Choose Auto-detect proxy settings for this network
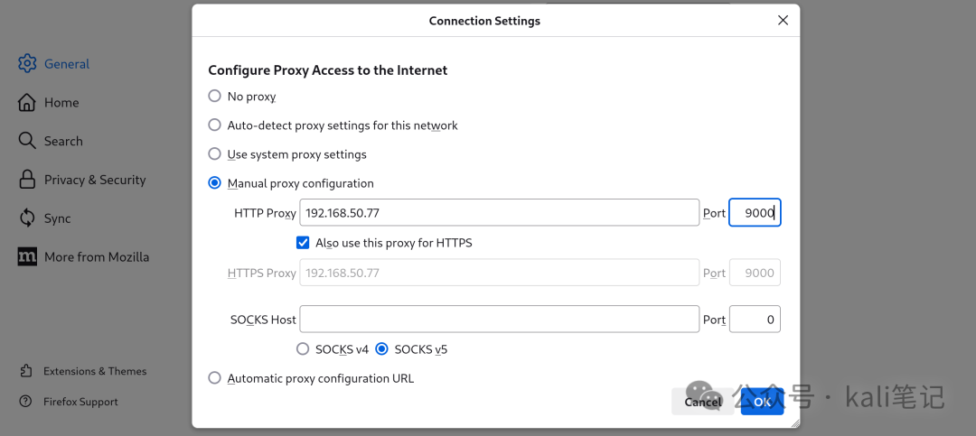 click(x=215, y=125)
